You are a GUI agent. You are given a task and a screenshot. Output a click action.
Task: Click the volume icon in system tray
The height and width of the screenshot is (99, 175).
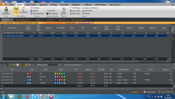point(155,96)
